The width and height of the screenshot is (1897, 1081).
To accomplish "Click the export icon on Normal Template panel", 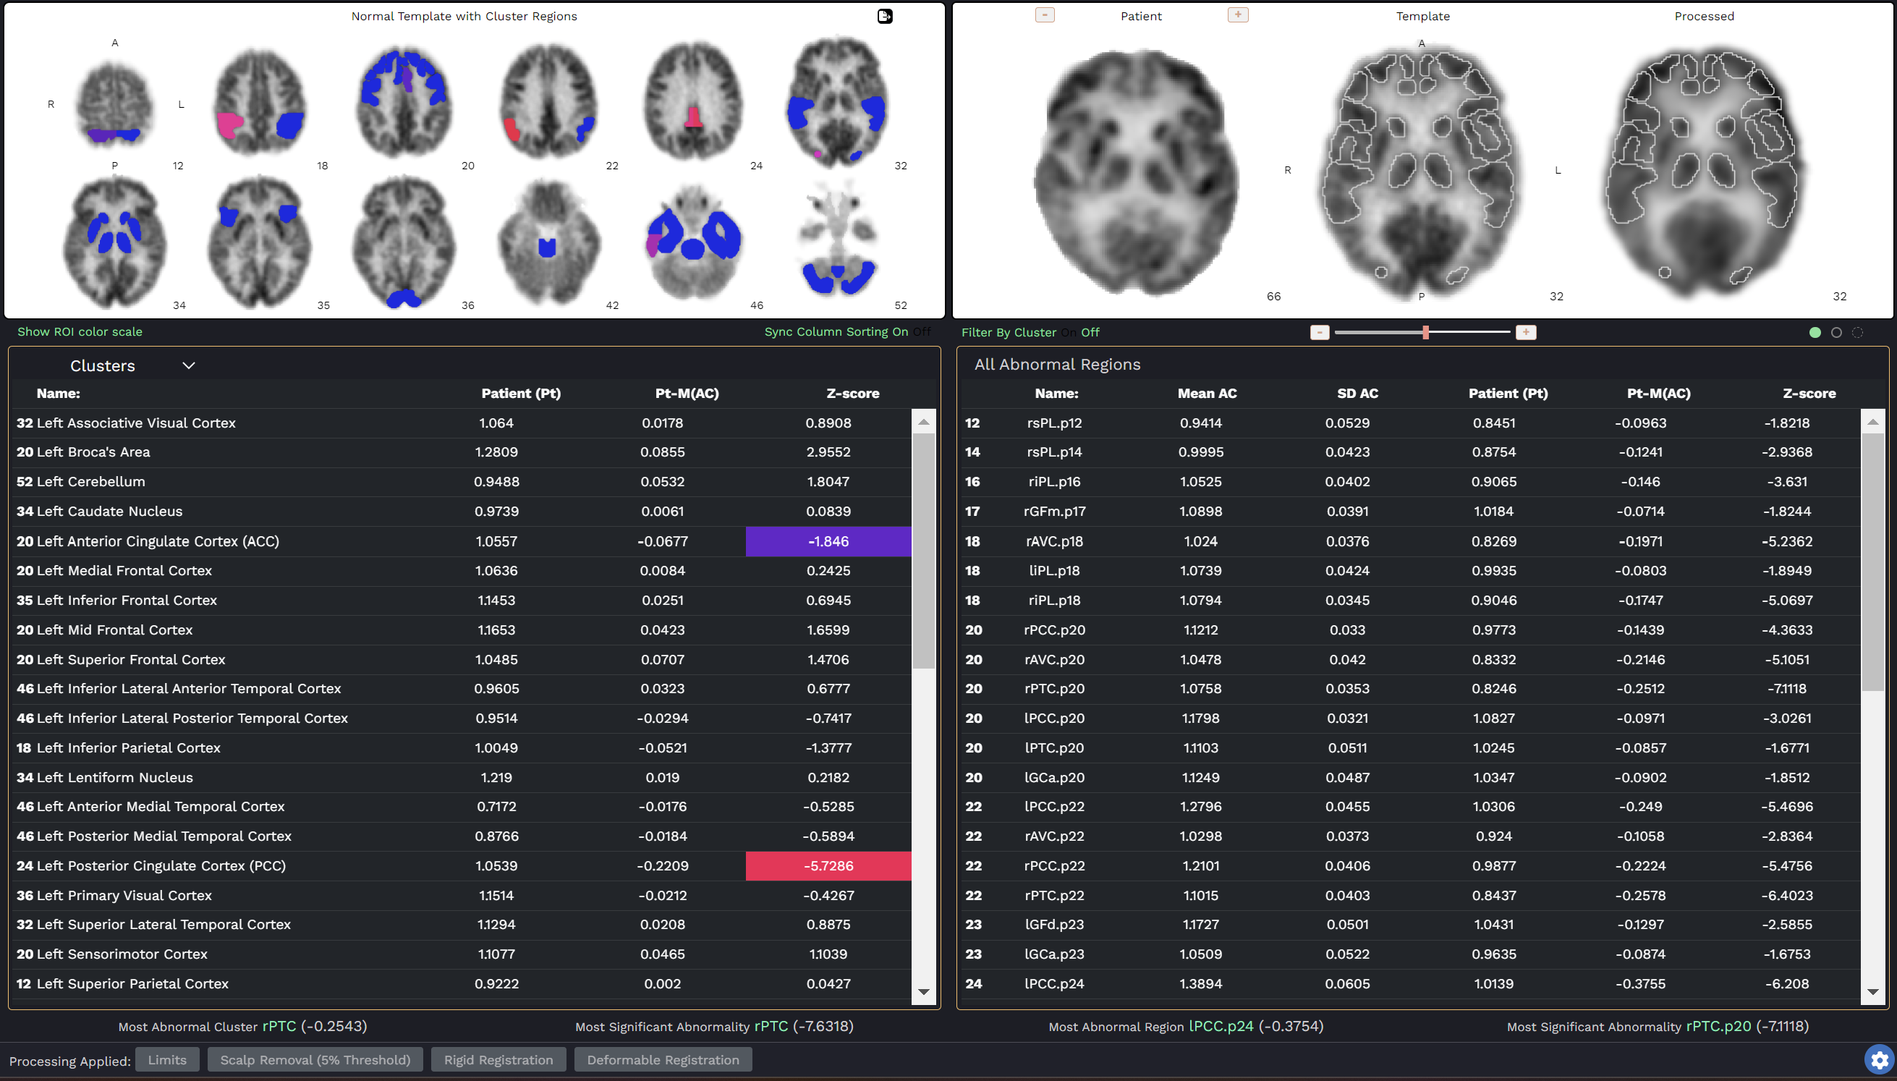I will 885,17.
